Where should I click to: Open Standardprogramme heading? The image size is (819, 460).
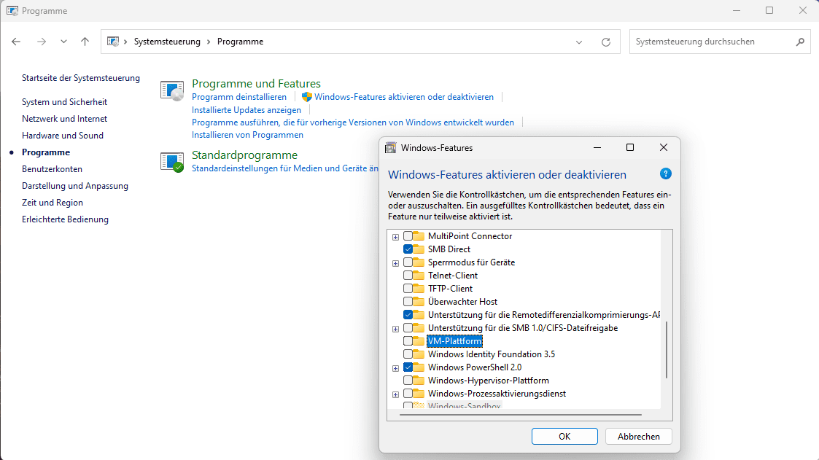(244, 155)
